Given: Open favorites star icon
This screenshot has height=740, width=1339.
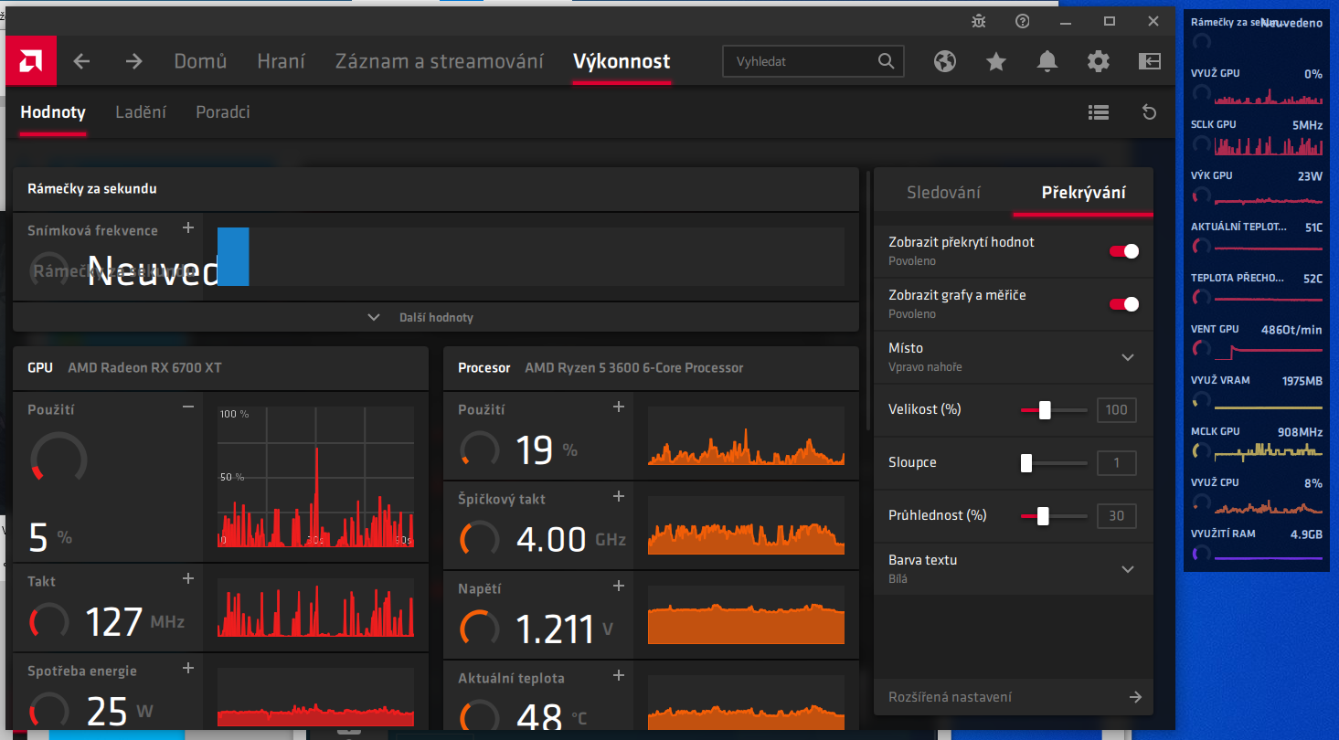Looking at the screenshot, I should coord(996,61).
